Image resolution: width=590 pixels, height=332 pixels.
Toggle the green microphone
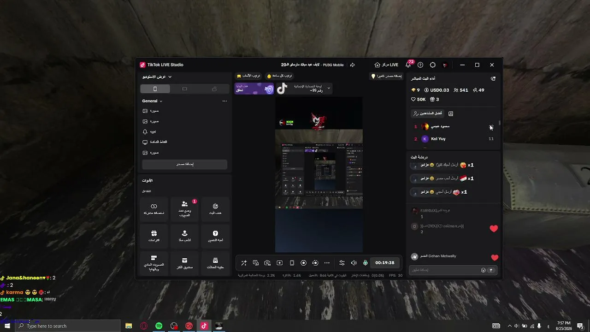[366, 263]
